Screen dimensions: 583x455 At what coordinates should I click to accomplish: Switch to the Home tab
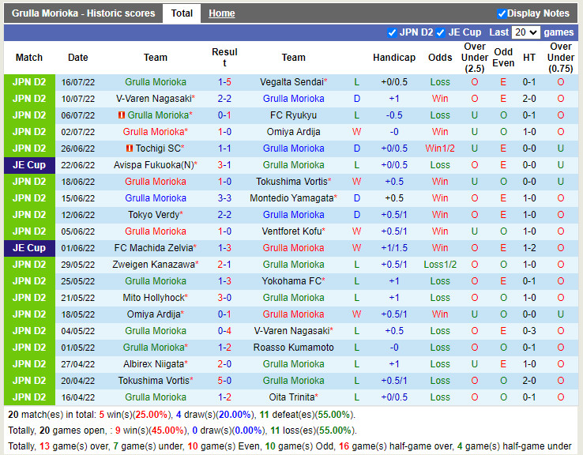pos(221,13)
